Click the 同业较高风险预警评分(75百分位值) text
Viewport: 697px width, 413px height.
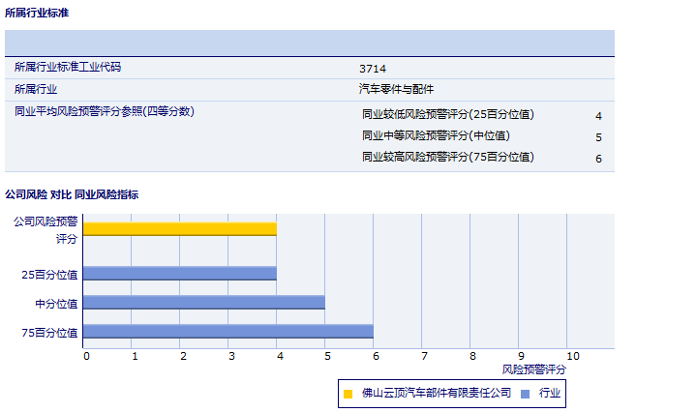coord(447,158)
